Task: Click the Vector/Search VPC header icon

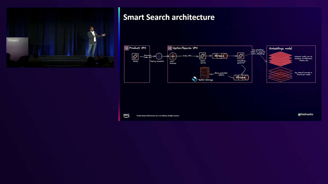Action: coord(170,48)
